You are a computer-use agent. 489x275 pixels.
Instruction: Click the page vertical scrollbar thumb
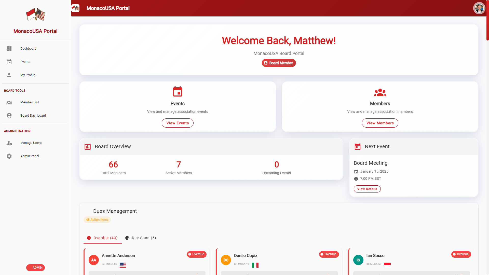487,20
